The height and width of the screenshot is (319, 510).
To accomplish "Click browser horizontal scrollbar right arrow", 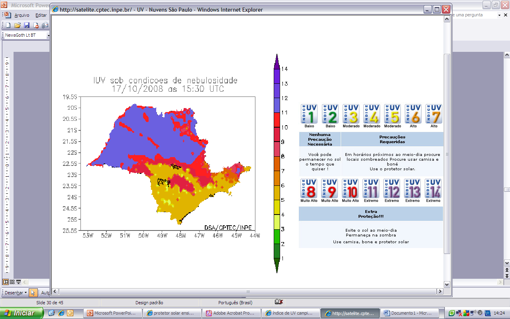I will coord(440,291).
